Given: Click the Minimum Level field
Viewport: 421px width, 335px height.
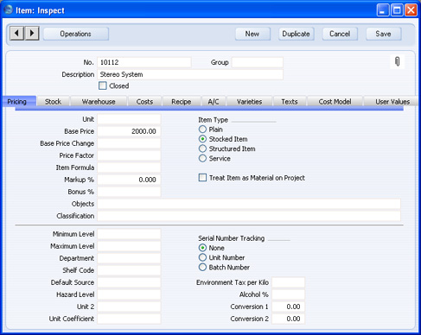Looking at the screenshot, I should click(129, 234).
